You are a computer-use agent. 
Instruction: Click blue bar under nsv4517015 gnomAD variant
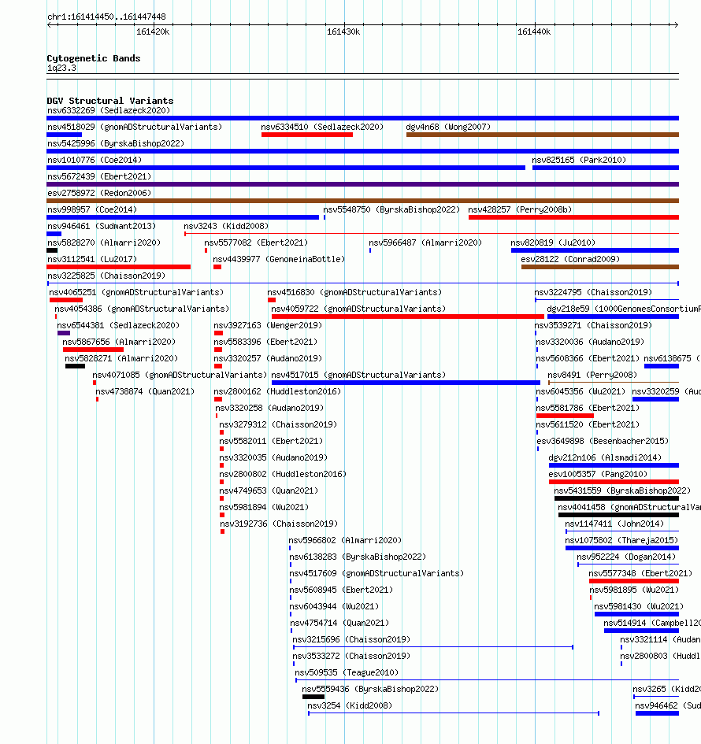(406, 383)
